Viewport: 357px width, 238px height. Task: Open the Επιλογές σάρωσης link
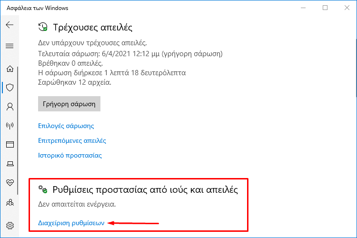66,126
